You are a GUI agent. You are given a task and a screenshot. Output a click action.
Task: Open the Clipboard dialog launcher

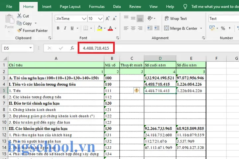click(50, 38)
